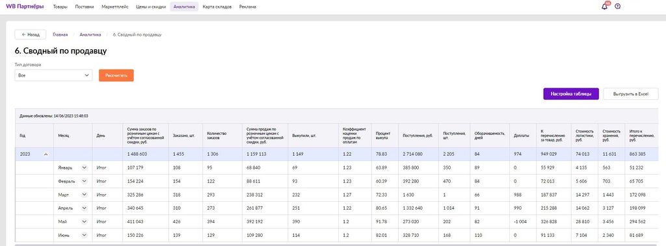Go back with the Назад button
Image resolution: width=666 pixels, height=246 pixels.
[31, 34]
